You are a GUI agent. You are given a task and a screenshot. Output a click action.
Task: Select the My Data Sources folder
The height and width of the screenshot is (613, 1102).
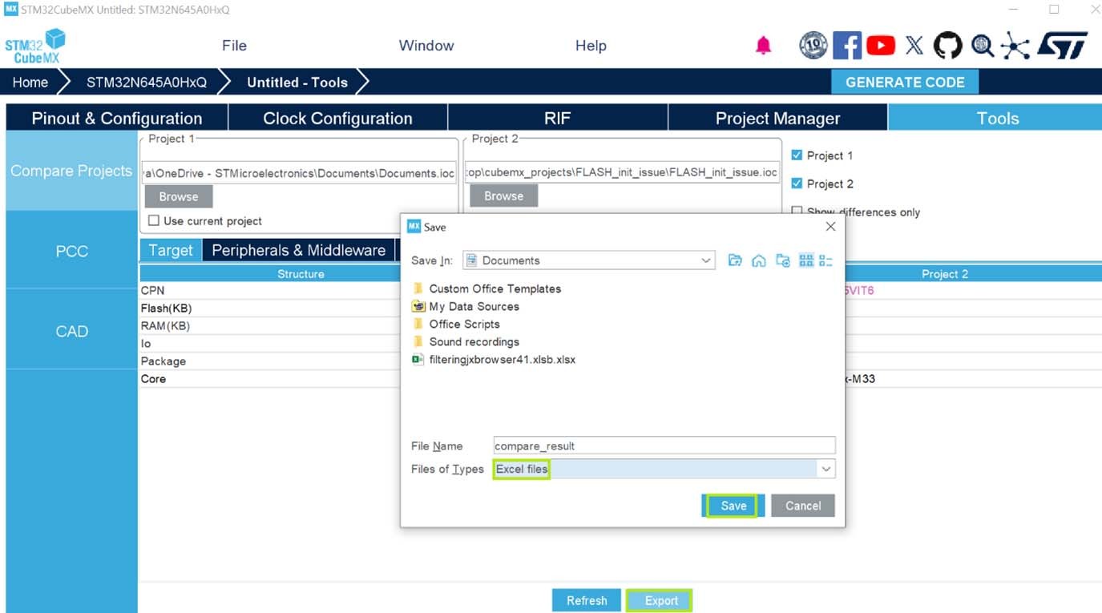[x=466, y=306]
